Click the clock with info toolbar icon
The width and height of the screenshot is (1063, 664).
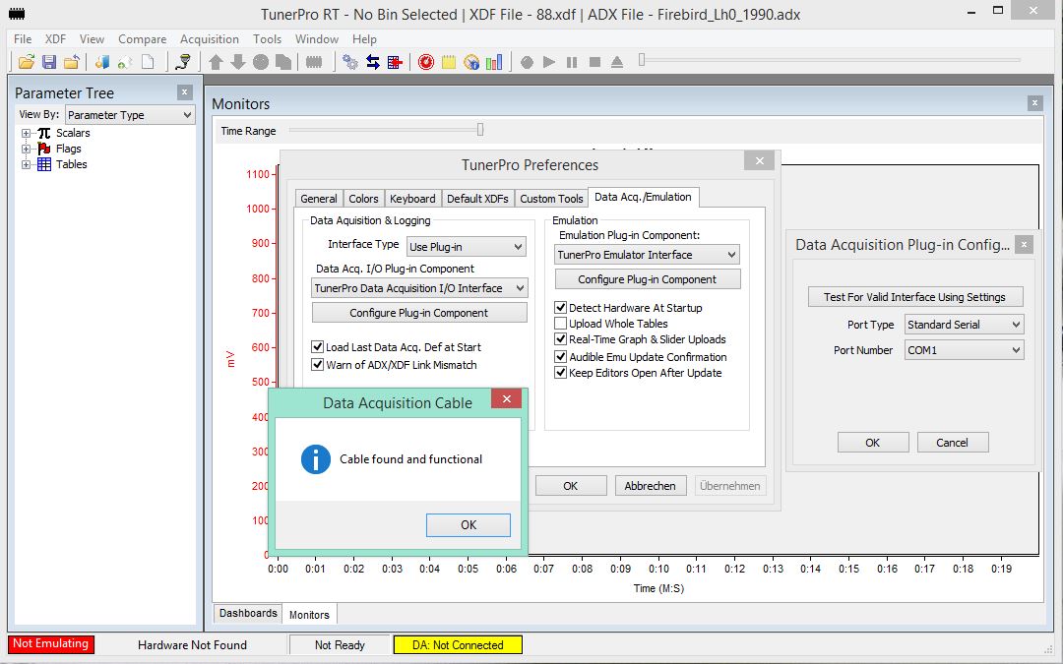click(471, 62)
